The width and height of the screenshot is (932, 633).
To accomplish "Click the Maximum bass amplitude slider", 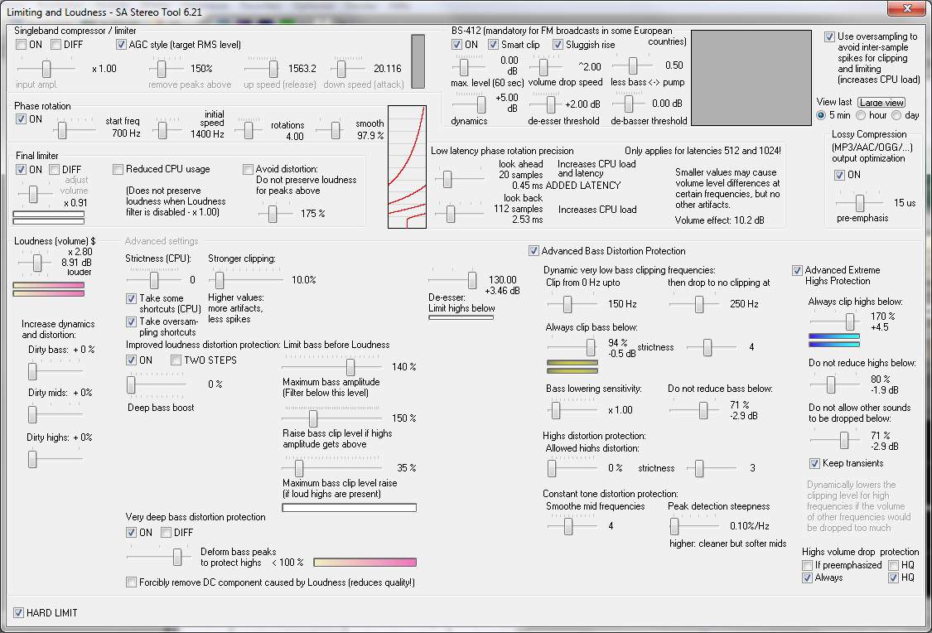I will coord(333,367).
